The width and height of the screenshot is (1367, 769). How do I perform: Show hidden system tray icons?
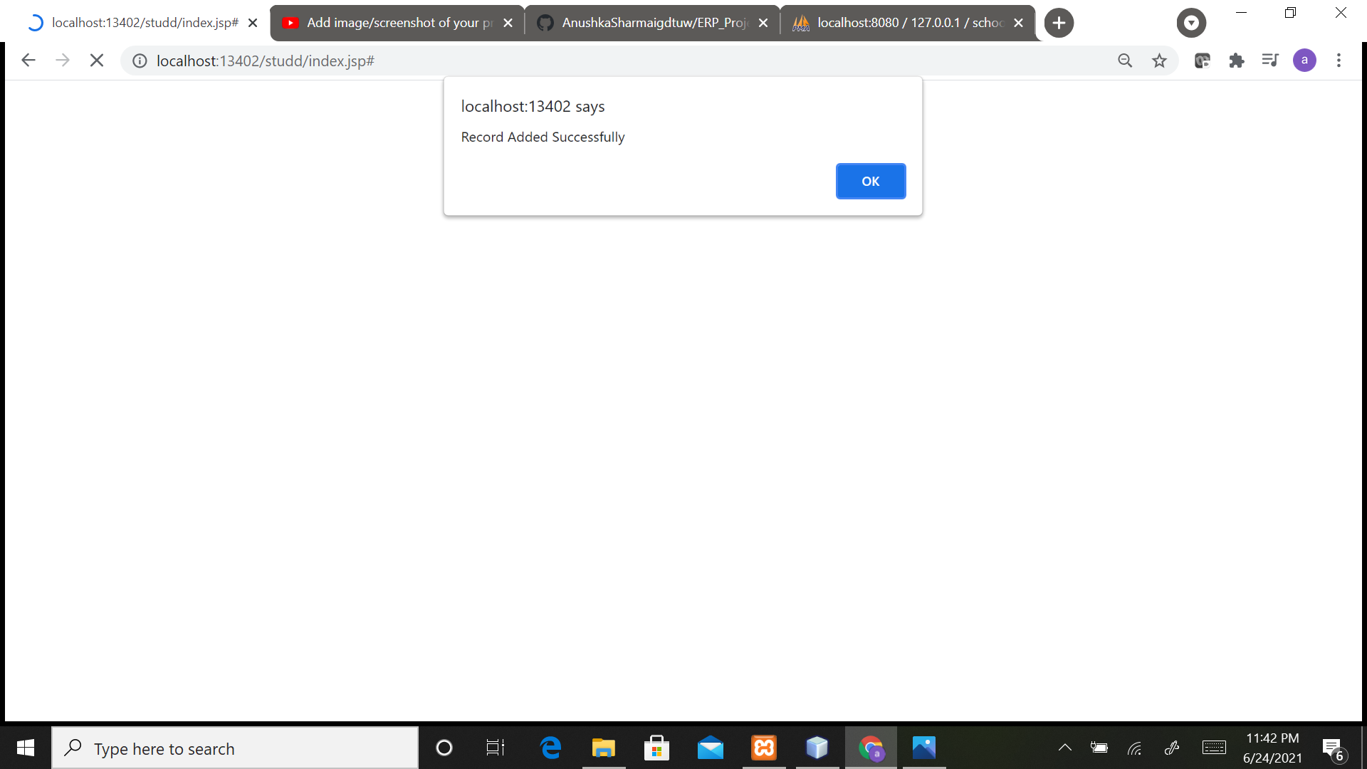pos(1065,748)
